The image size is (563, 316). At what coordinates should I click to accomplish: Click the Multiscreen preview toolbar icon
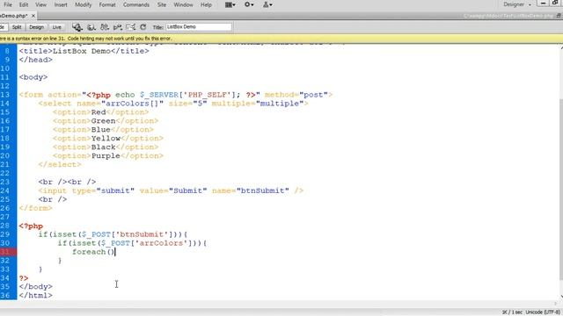(x=77, y=27)
